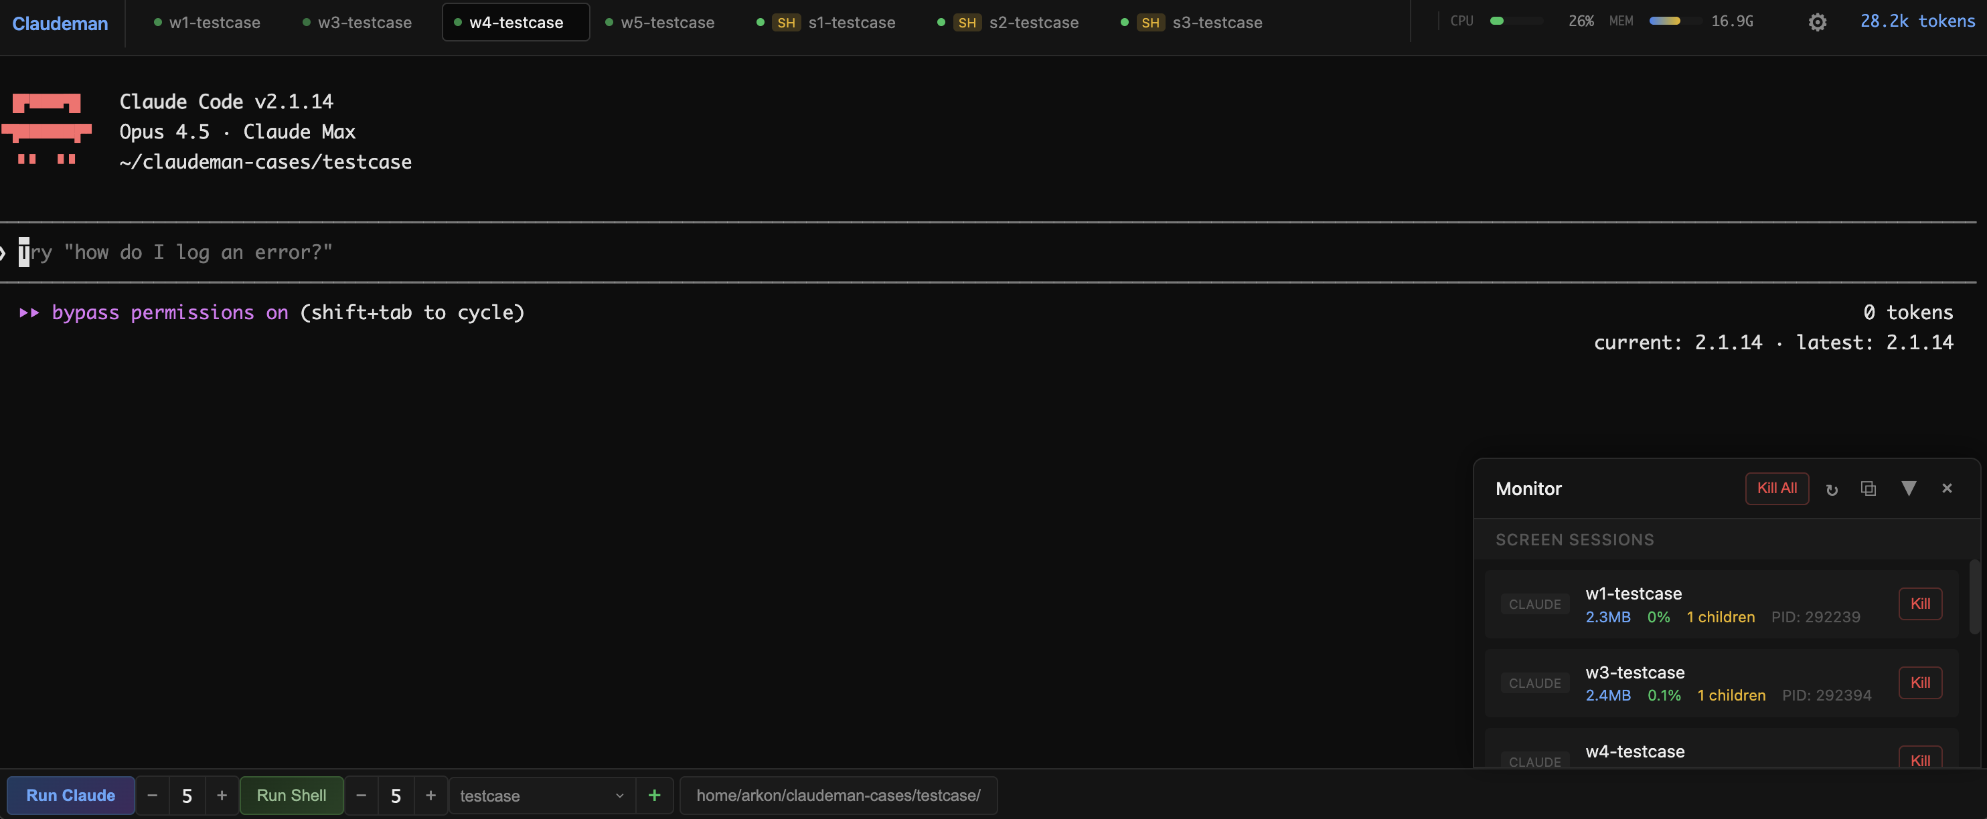
Task: Click the home/arkon/claudeman-cases/testcase/ path field
Action: click(x=838, y=795)
